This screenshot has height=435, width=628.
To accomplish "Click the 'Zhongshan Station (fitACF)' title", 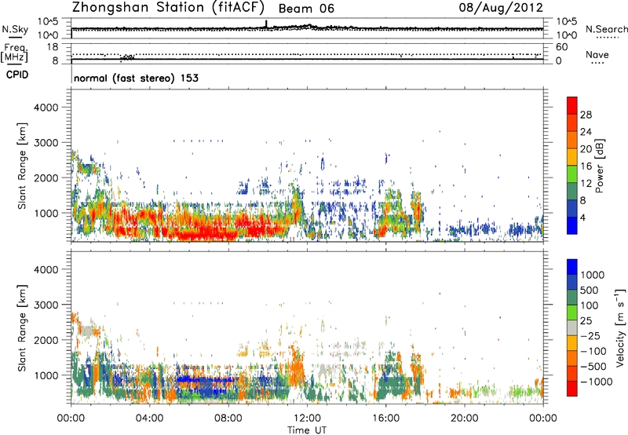I will [x=169, y=8].
